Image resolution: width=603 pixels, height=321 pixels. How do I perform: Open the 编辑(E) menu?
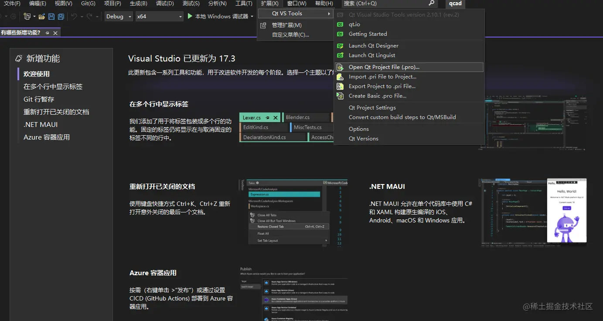point(37,3)
